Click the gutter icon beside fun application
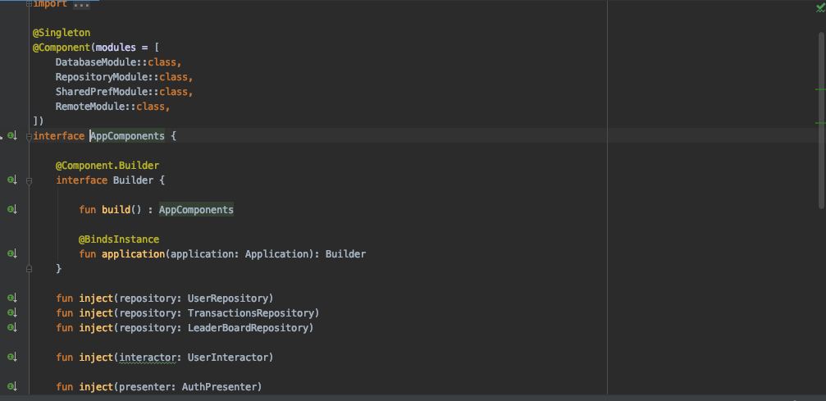The width and height of the screenshot is (826, 401). 12,254
